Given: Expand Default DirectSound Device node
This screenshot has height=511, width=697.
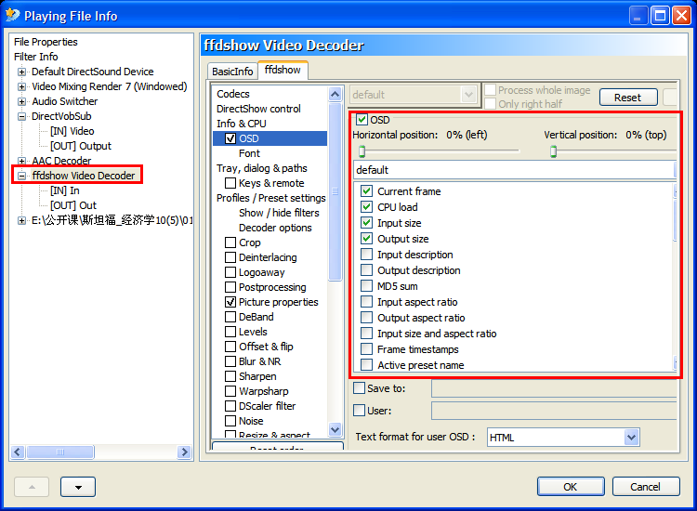Looking at the screenshot, I should pyautogui.click(x=21, y=72).
